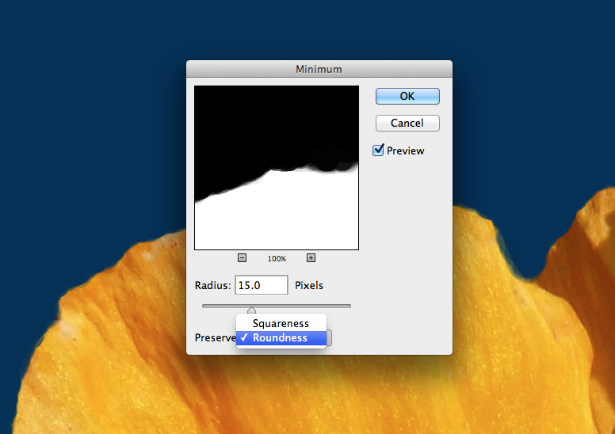The image size is (615, 434).
Task: Click the 100% zoom level readout
Action: coord(277,258)
